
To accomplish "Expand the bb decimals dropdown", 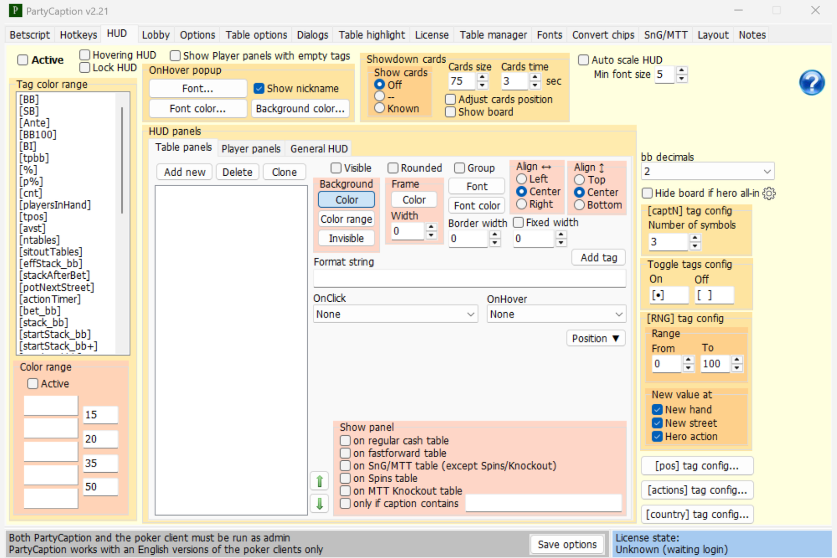I will pyautogui.click(x=708, y=172).
